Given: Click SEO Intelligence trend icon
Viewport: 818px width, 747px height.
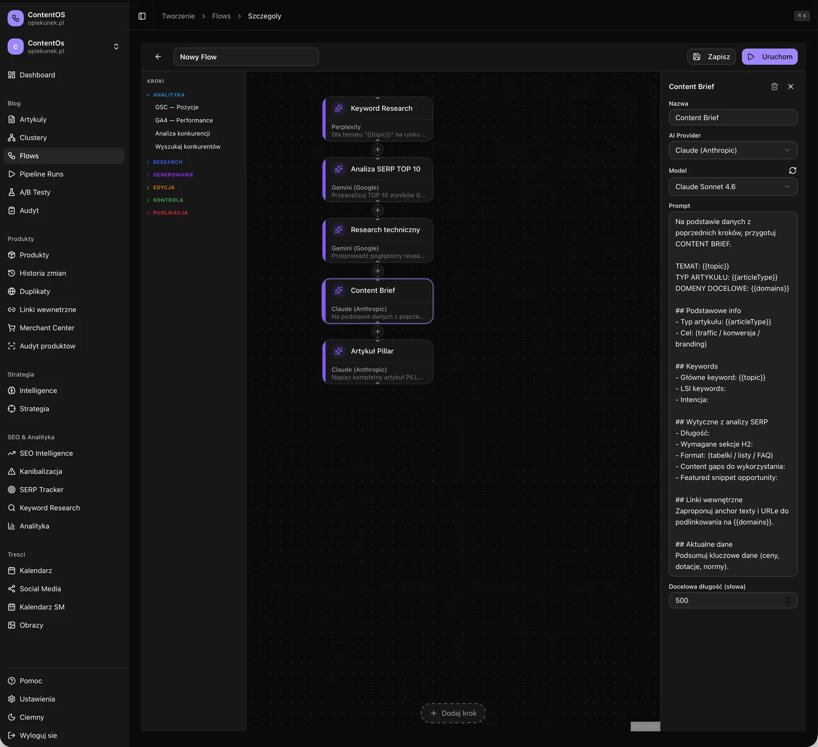Looking at the screenshot, I should (11, 453).
